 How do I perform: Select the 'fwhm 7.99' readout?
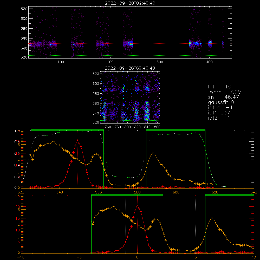(x=224, y=92)
